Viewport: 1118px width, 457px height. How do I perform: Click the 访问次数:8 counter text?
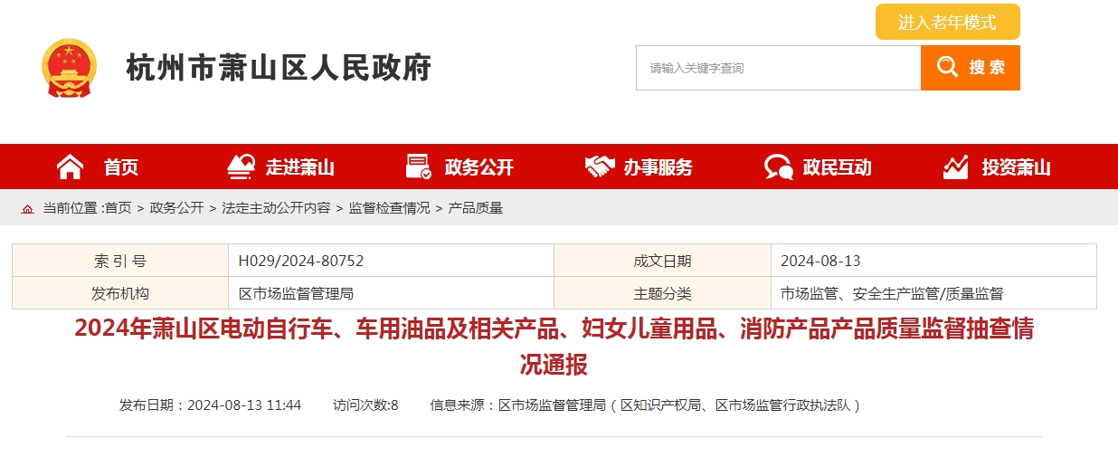tap(365, 405)
